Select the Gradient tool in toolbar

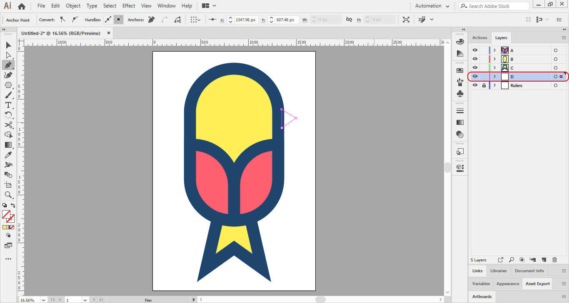tap(8, 145)
